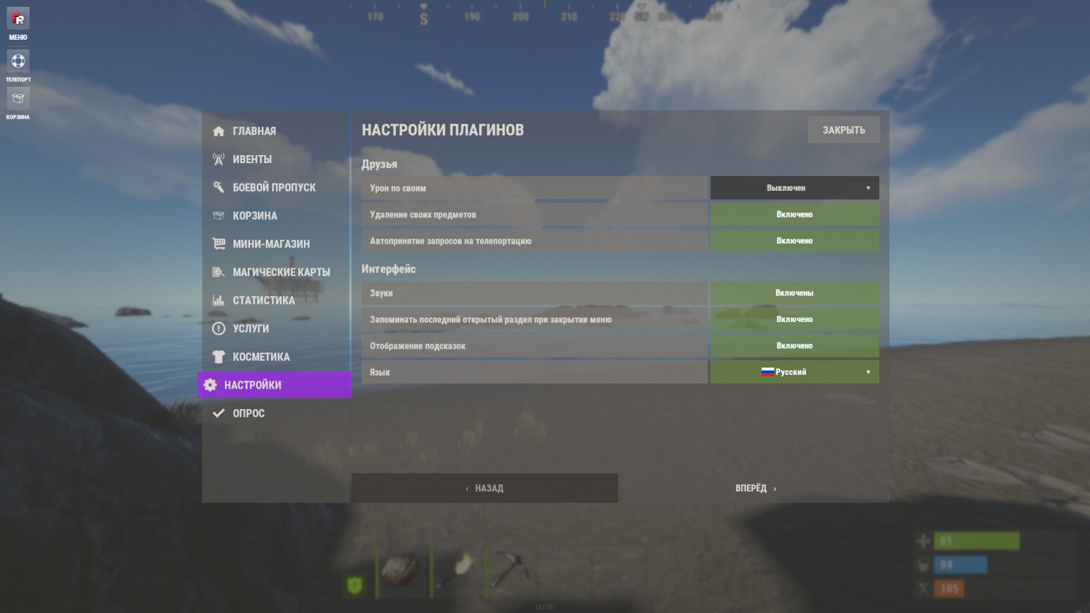
Task: Click the arrow on language selector
Action: tap(868, 372)
